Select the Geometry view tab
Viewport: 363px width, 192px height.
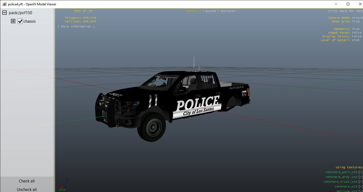point(193,11)
